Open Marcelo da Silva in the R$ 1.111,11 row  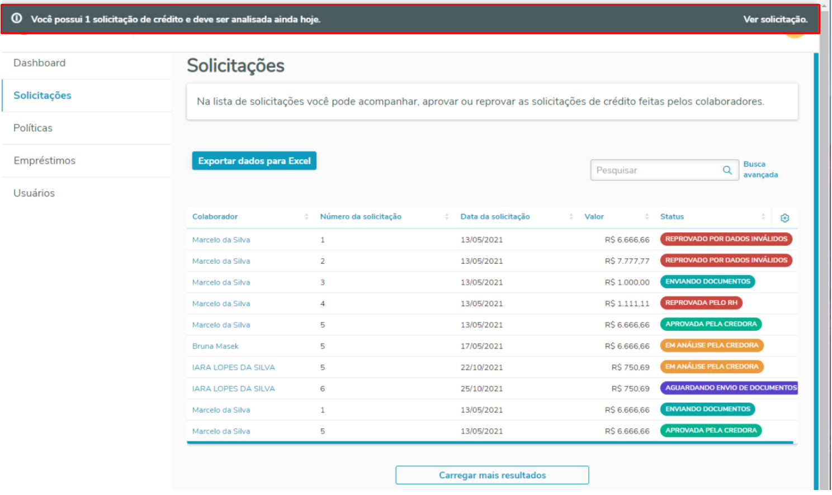221,304
